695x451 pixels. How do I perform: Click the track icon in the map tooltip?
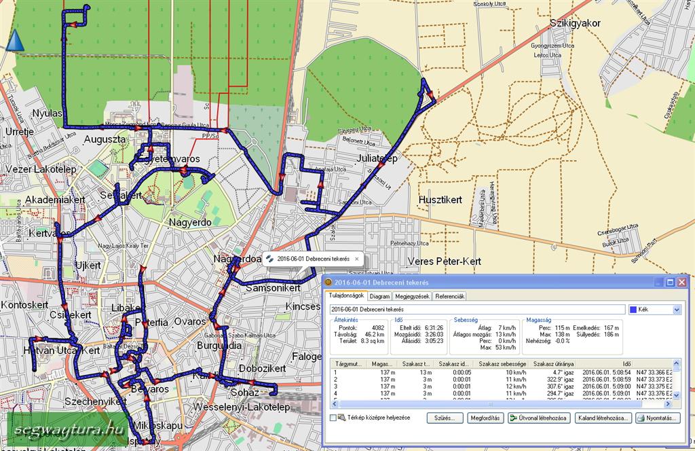[x=269, y=259]
